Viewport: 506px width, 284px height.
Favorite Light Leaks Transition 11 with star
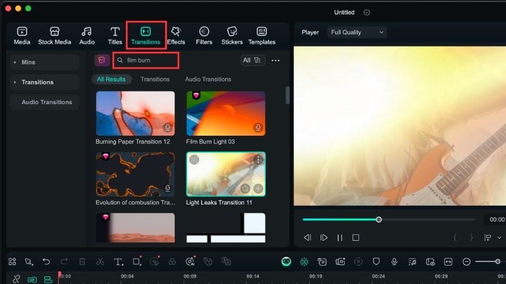click(245, 188)
